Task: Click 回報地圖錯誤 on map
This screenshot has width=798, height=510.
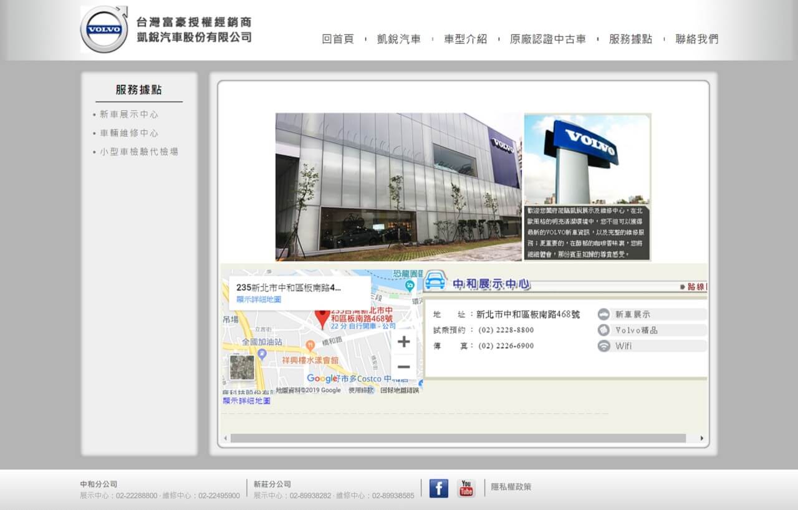Action: pyautogui.click(x=400, y=390)
